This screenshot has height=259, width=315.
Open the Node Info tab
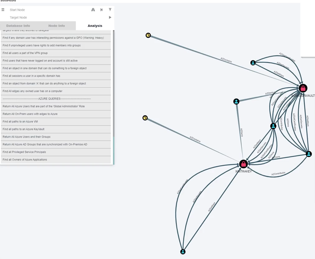(x=56, y=26)
